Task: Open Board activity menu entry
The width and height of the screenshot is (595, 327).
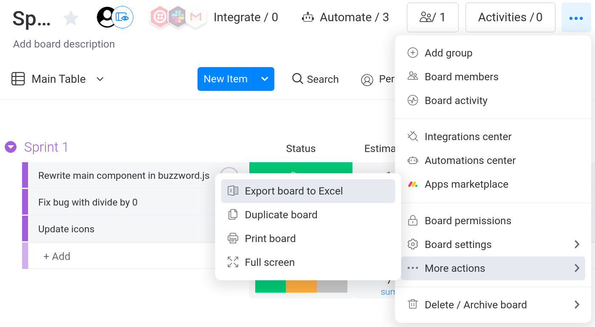Action: point(493,100)
